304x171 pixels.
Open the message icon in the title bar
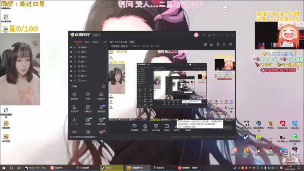click(x=204, y=35)
